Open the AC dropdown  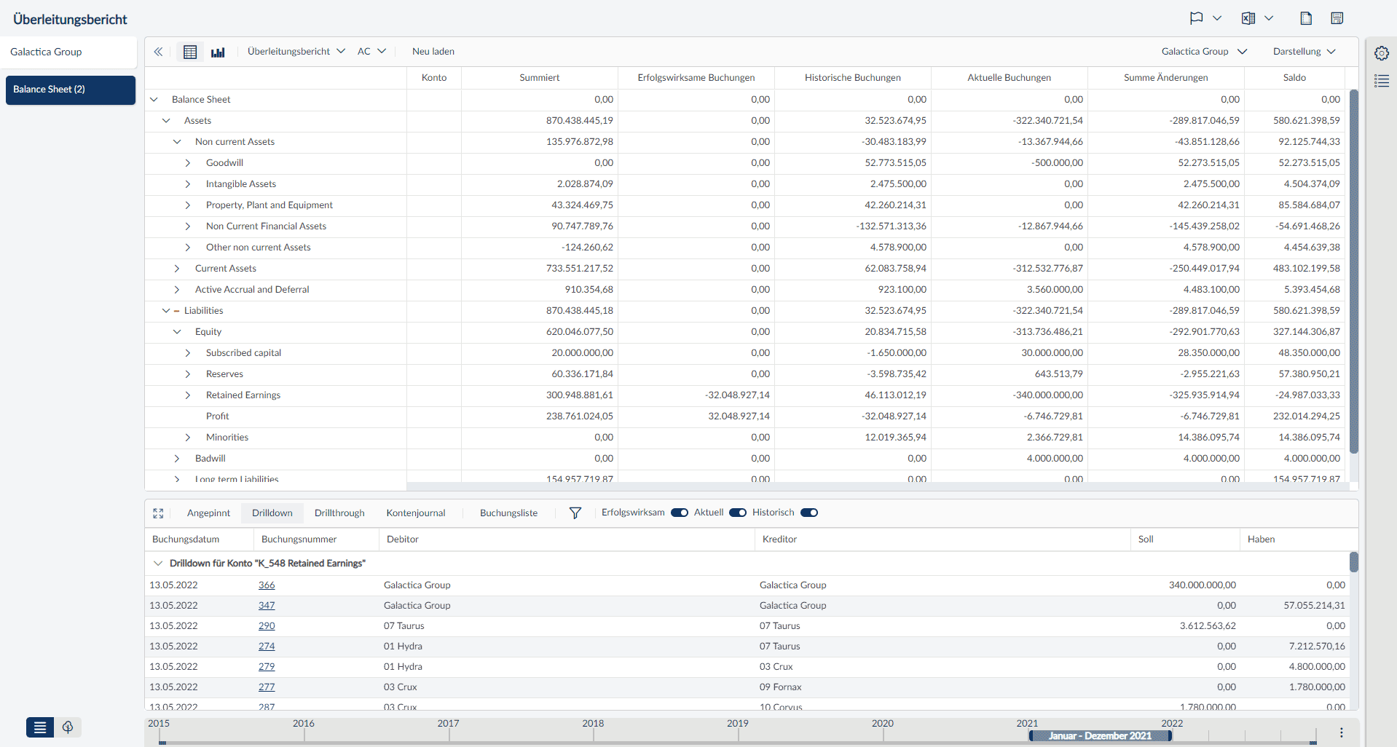[x=371, y=52]
